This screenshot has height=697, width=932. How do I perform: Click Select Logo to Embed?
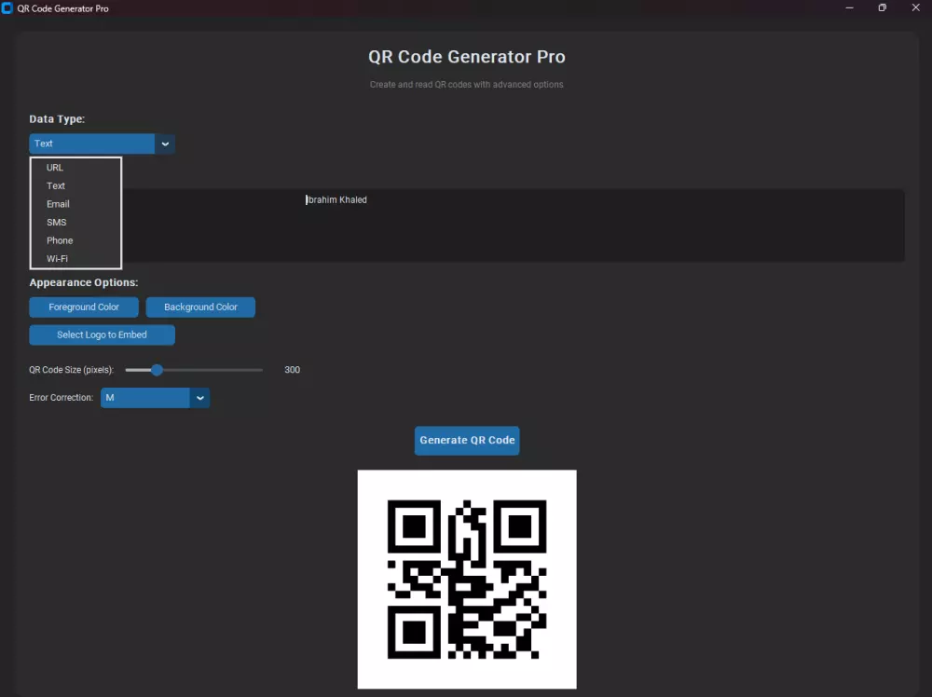102,335
